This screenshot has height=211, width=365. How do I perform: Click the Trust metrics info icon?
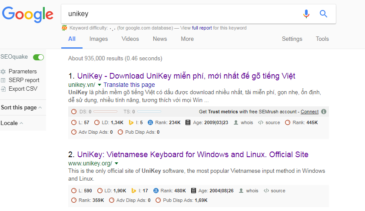(324, 112)
